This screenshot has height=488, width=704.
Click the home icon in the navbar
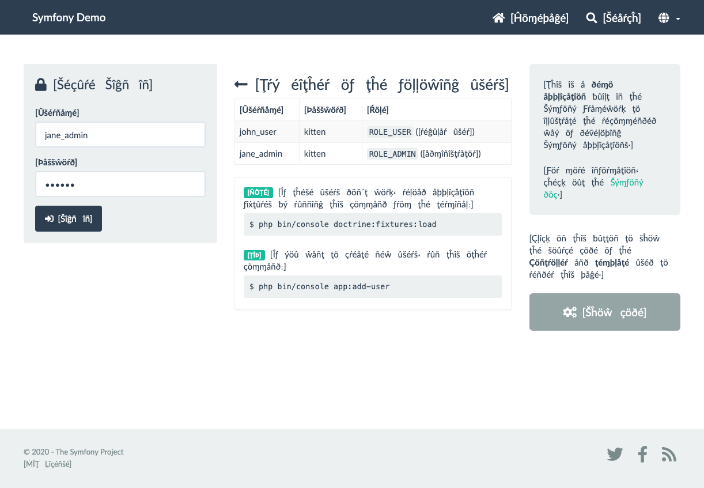tap(498, 18)
